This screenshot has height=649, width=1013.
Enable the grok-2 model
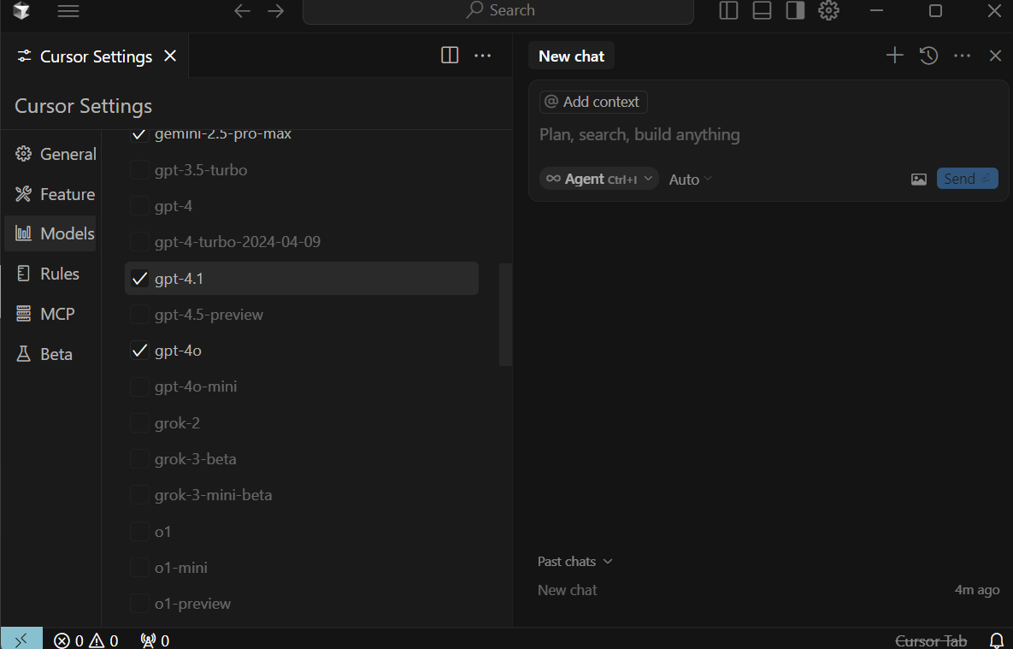coord(139,422)
